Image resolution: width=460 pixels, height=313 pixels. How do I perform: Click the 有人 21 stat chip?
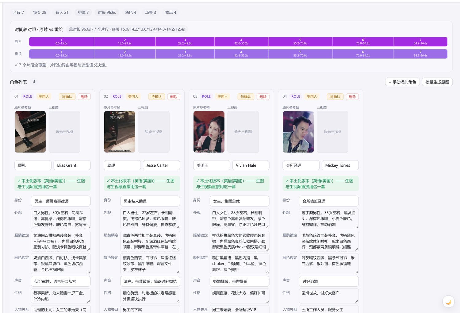click(62, 13)
